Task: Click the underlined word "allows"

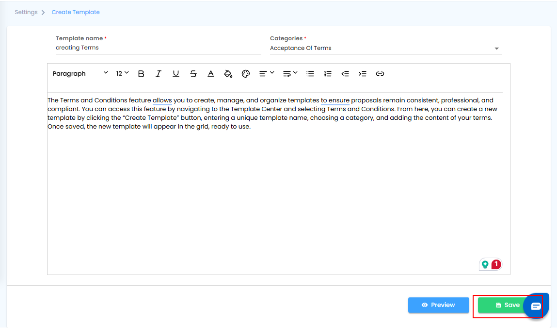Action: pyautogui.click(x=162, y=100)
